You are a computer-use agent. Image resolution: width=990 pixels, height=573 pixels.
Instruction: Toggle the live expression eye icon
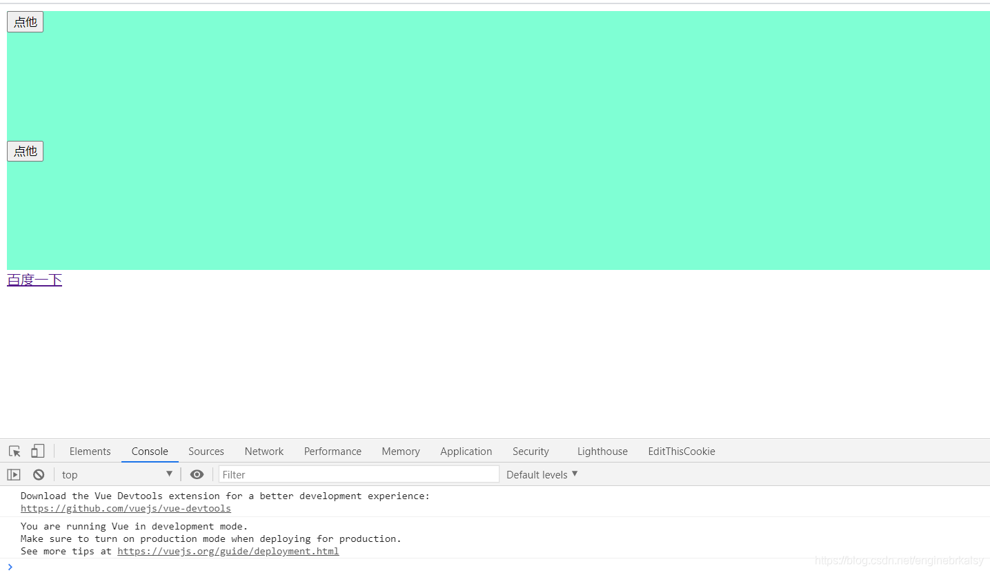197,474
